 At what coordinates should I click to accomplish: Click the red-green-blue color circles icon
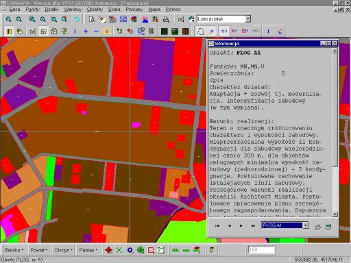(x=134, y=19)
